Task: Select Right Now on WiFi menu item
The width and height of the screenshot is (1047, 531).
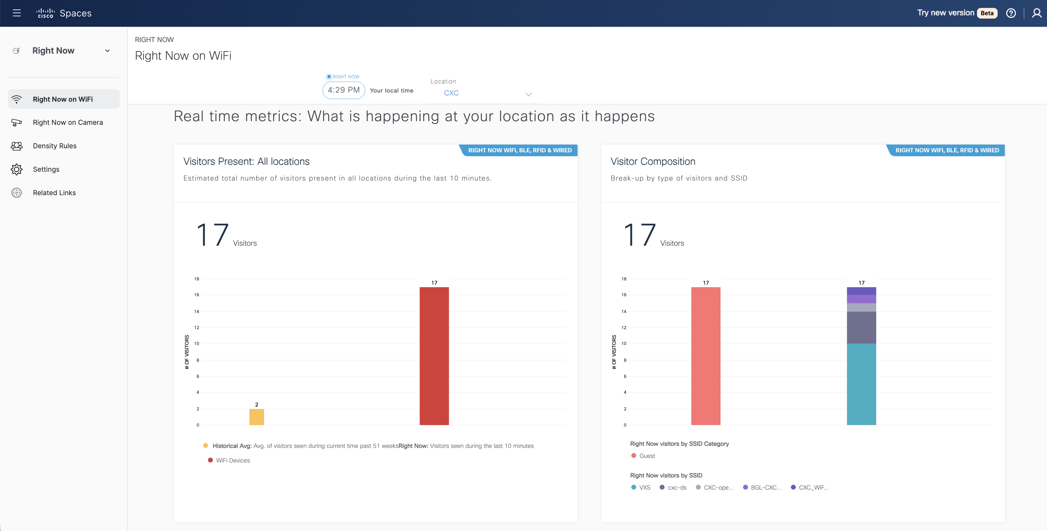Action: pyautogui.click(x=63, y=99)
